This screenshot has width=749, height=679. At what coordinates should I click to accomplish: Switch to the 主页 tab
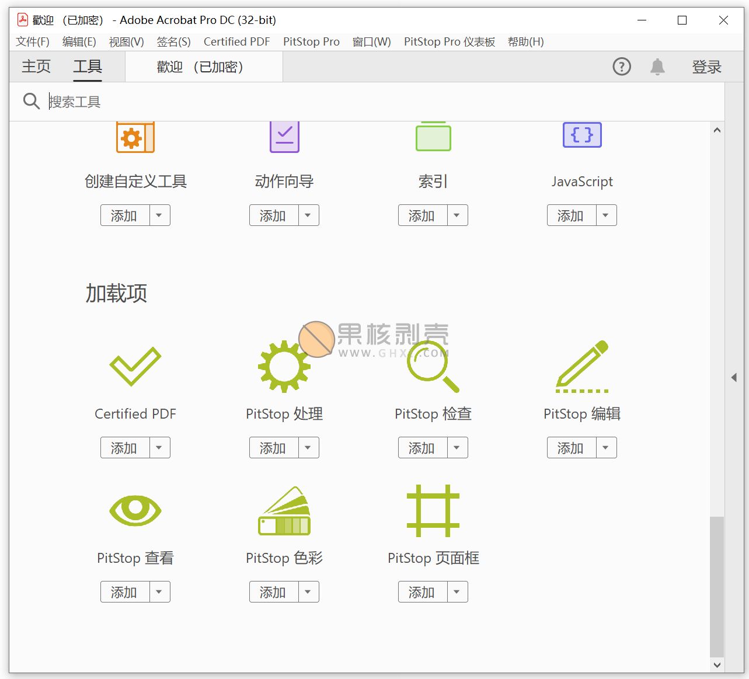pyautogui.click(x=36, y=66)
